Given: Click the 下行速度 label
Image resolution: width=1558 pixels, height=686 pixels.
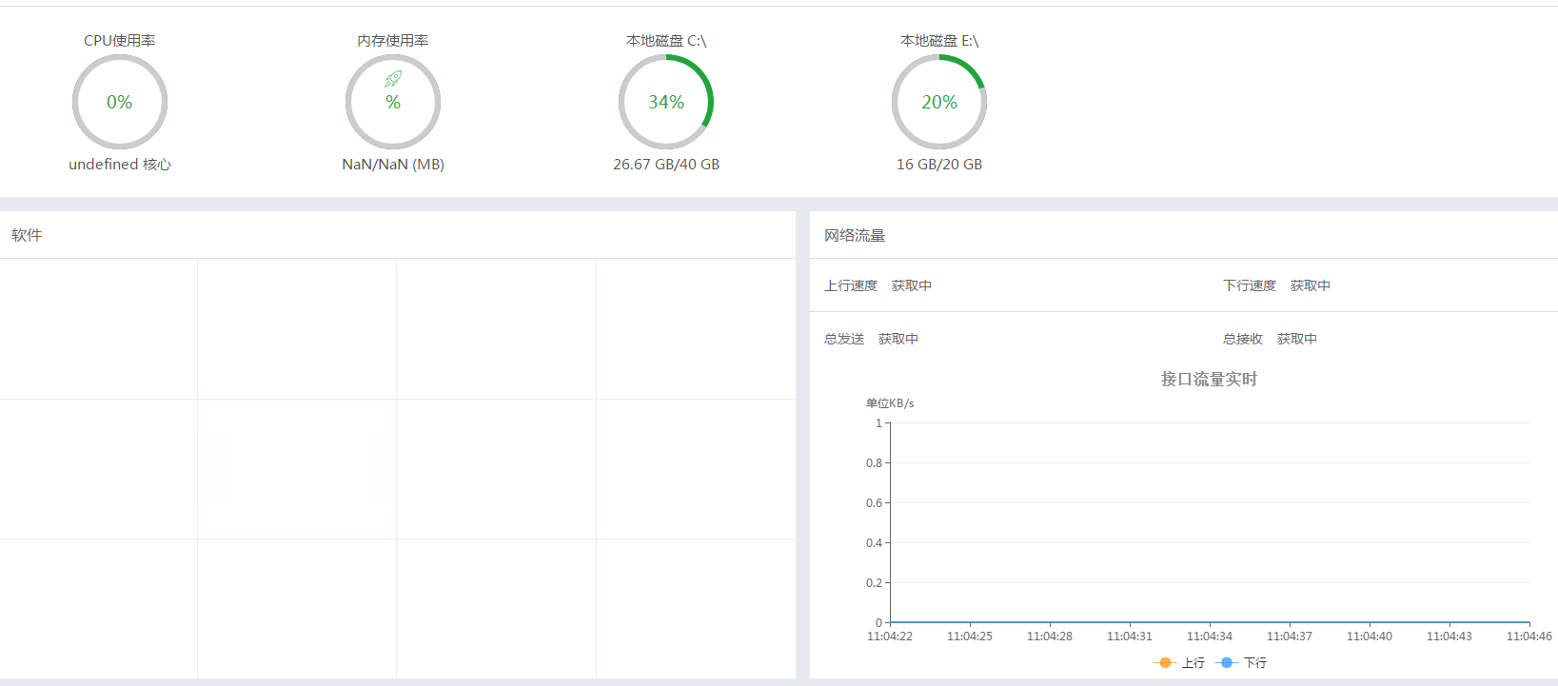Looking at the screenshot, I should pos(1250,285).
